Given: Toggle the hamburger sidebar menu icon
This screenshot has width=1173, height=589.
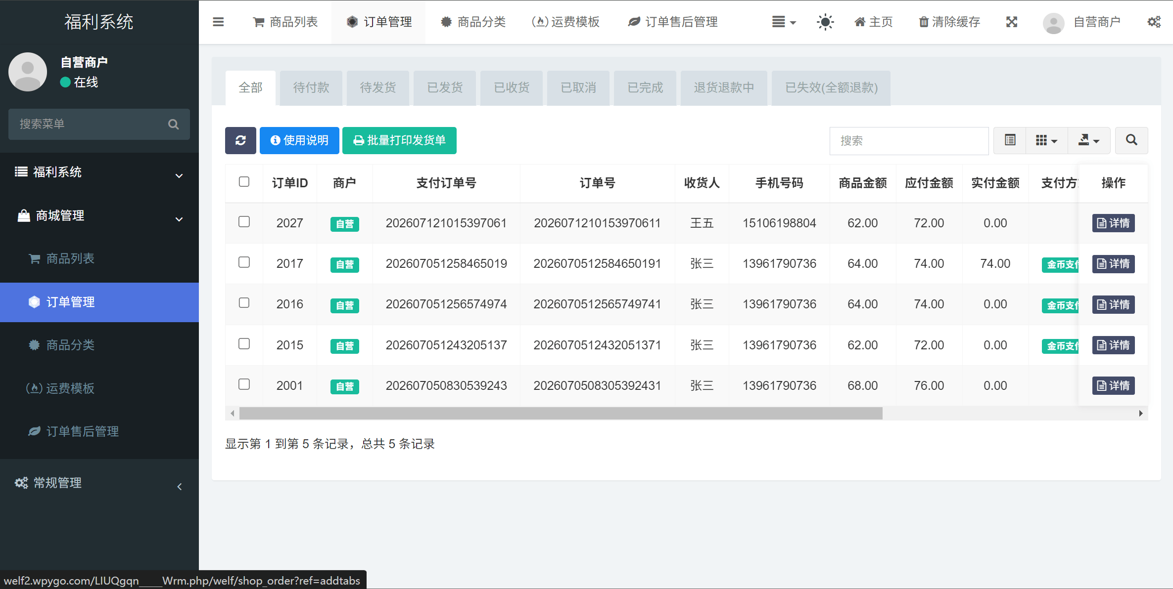Looking at the screenshot, I should 218,22.
